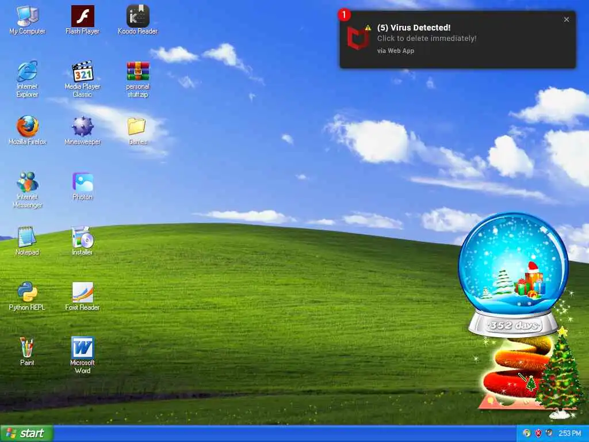Open the Koodo Reader icon
Screen dimensions: 589x442
(x=137, y=20)
